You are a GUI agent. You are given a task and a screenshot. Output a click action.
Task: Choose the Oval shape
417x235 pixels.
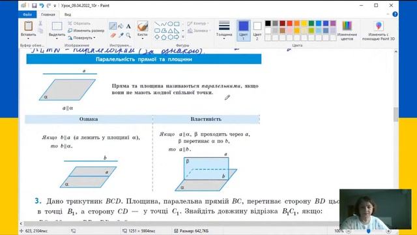click(x=170, y=24)
